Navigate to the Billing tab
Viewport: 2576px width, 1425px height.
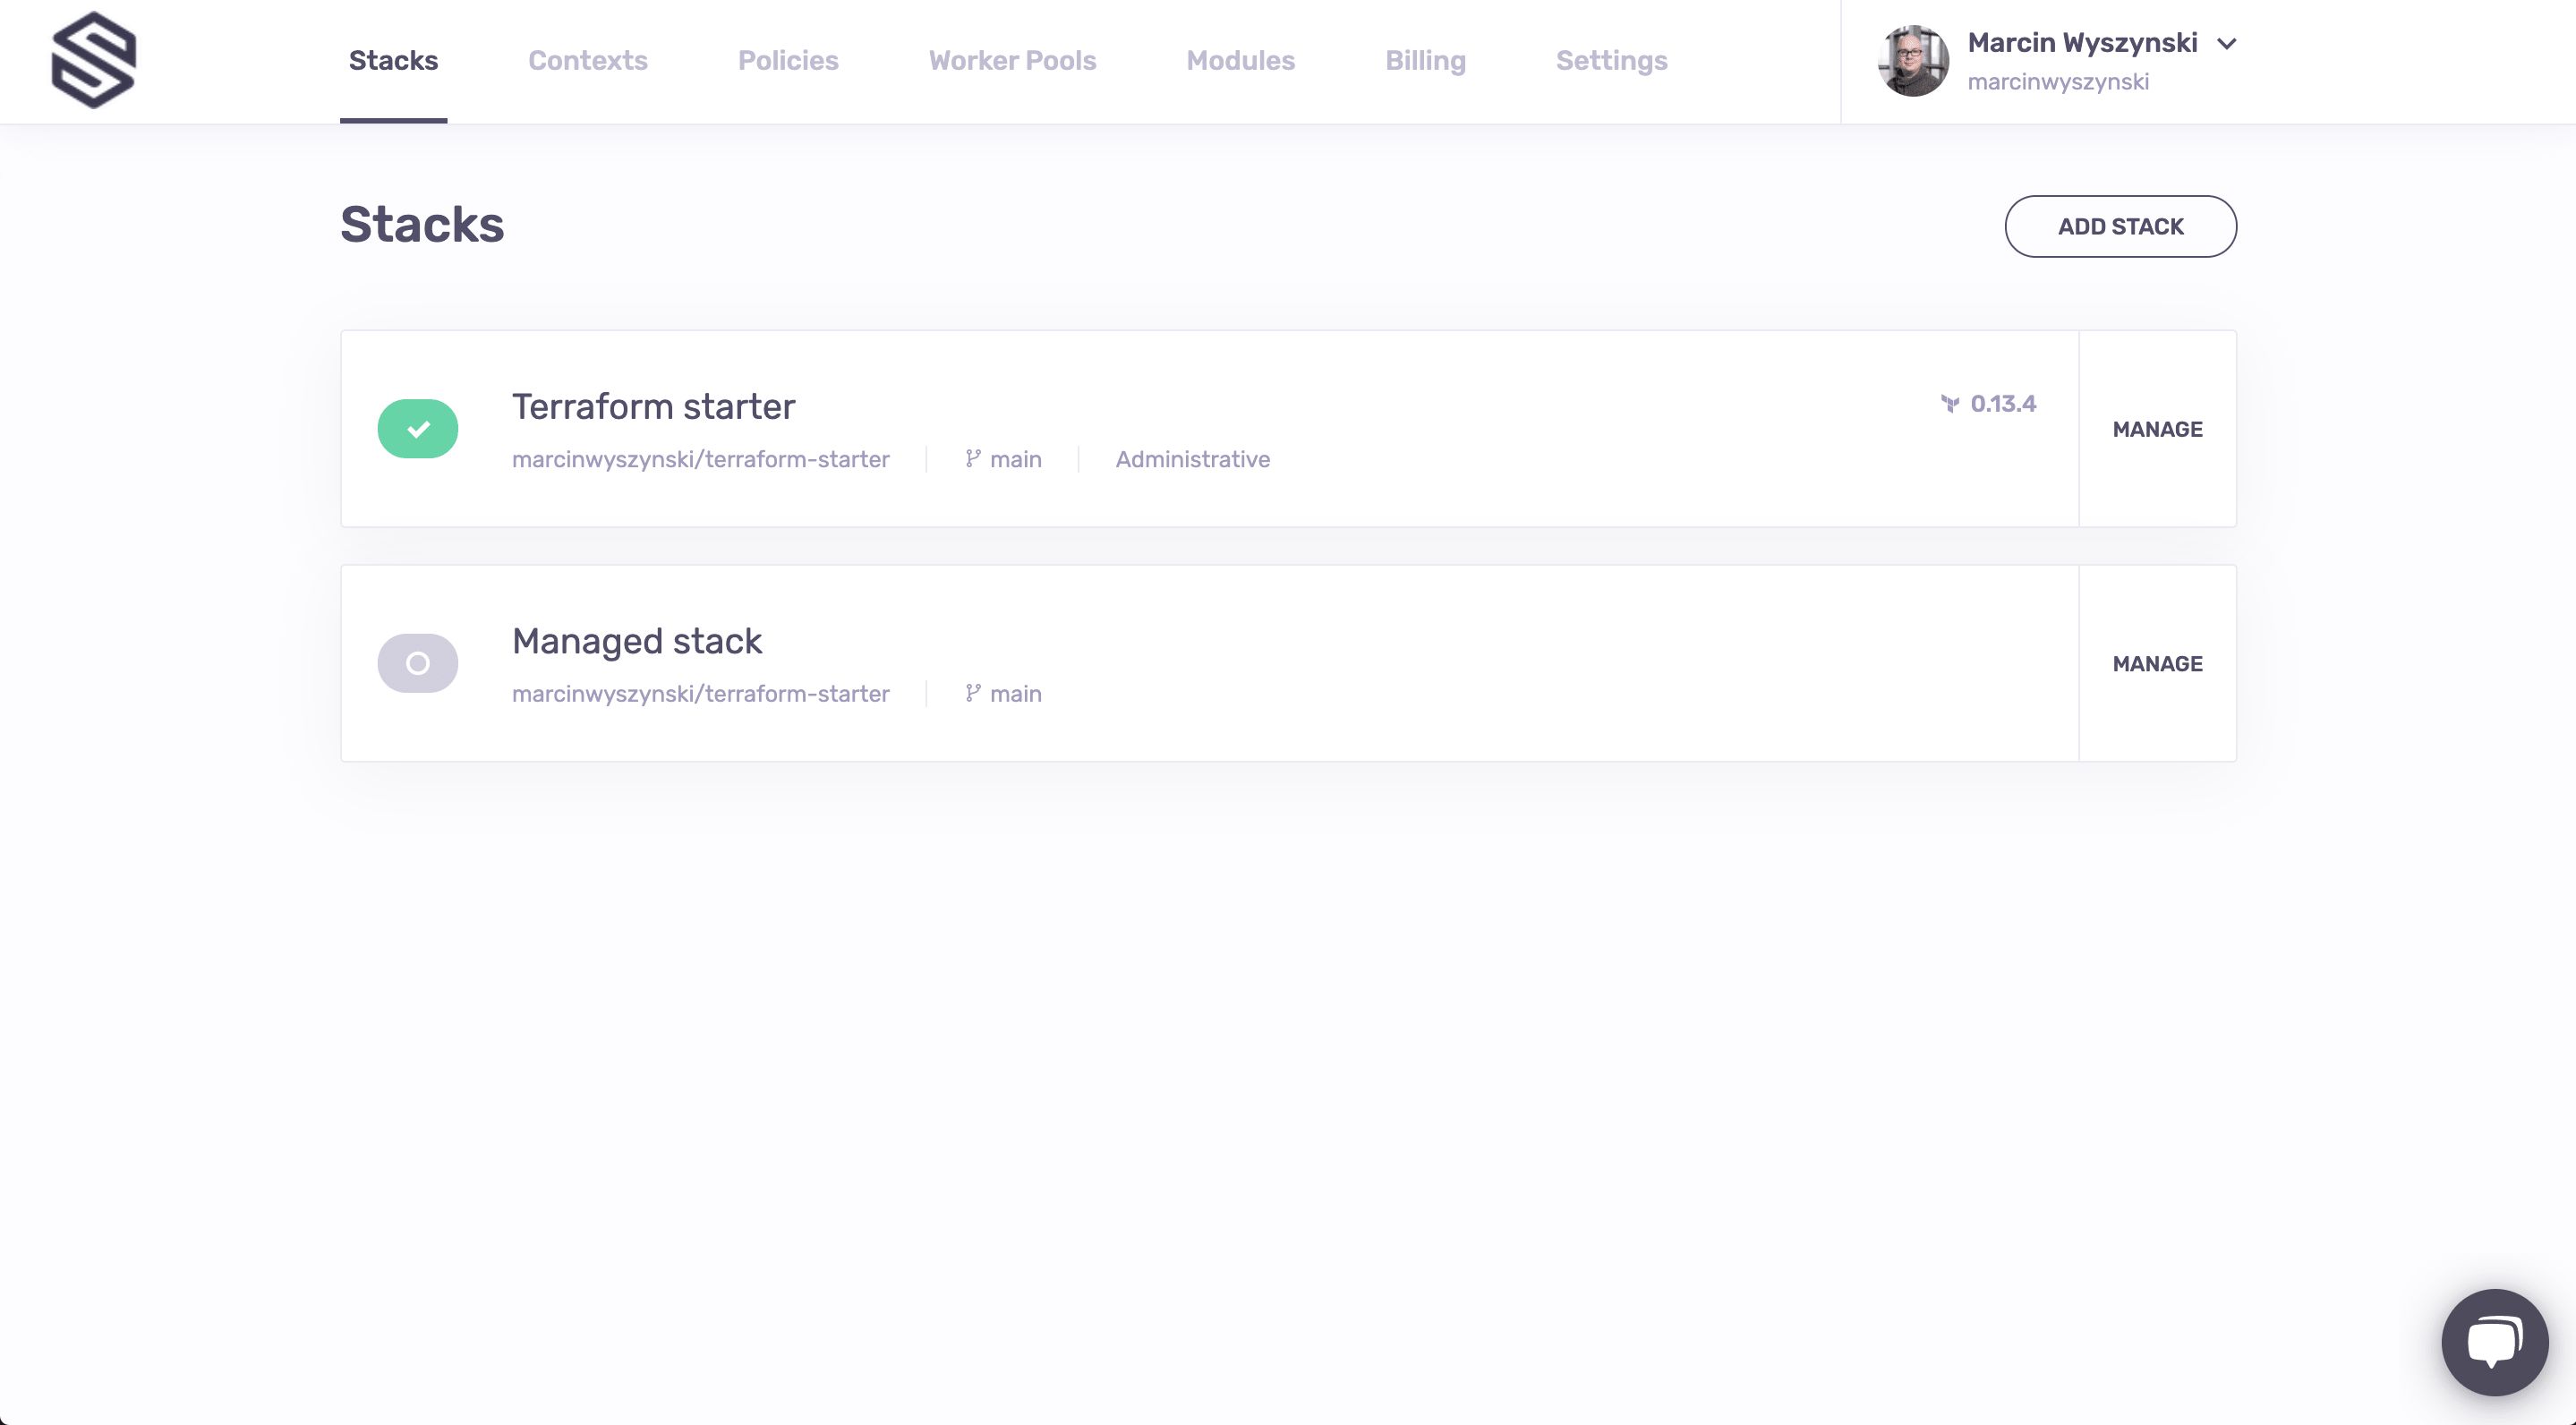point(1425,61)
